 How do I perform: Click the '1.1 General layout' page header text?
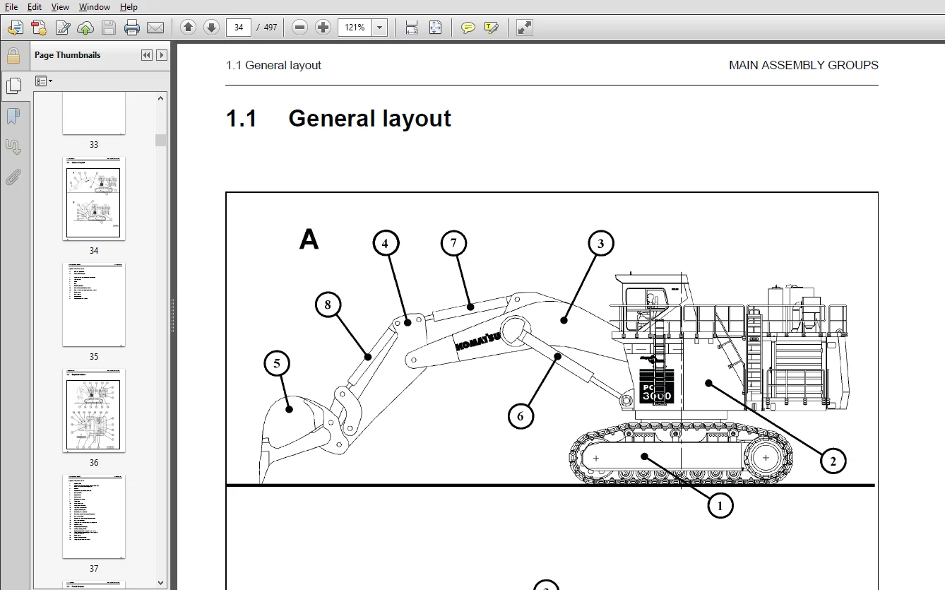tap(273, 65)
